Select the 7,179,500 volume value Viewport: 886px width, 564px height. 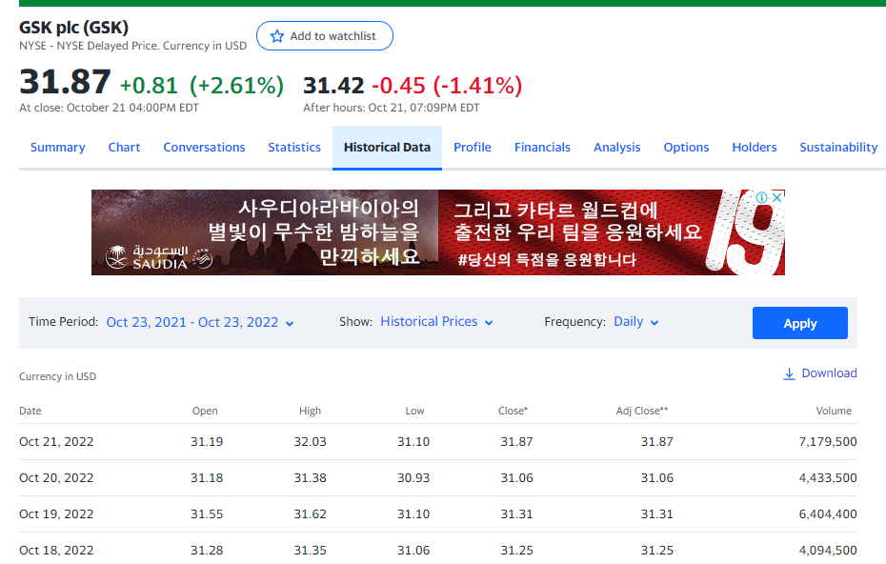coord(828,442)
